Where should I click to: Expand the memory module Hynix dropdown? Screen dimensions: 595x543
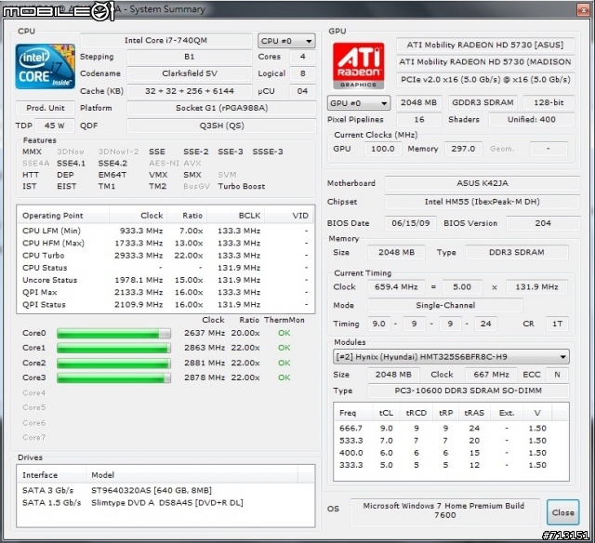451,357
